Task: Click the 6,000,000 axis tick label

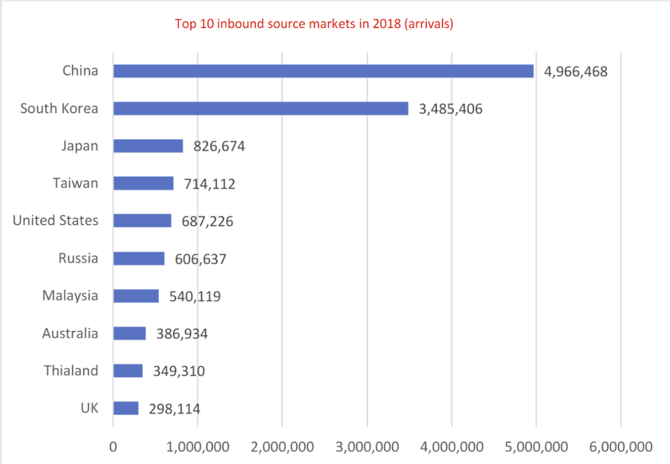Action: [621, 447]
